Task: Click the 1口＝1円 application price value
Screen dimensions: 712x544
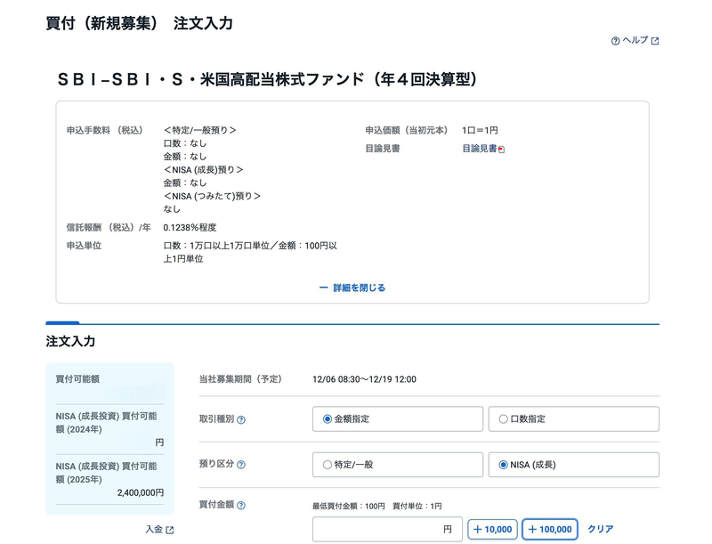Action: pyautogui.click(x=480, y=130)
